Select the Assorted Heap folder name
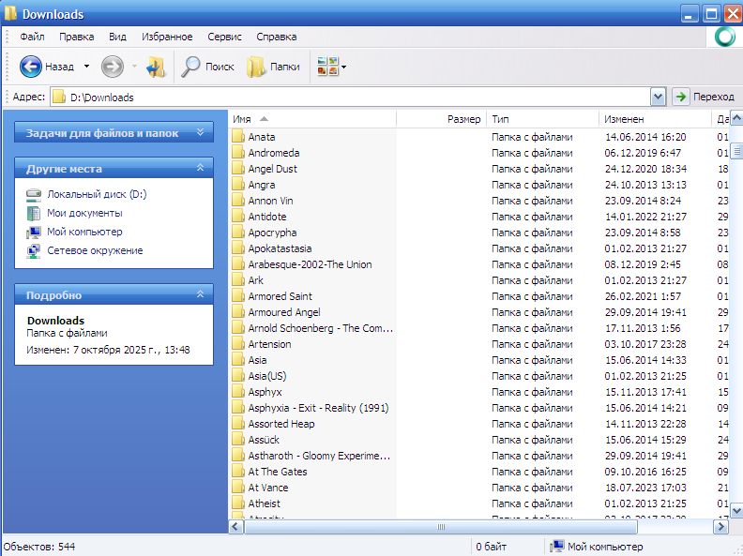 click(281, 424)
